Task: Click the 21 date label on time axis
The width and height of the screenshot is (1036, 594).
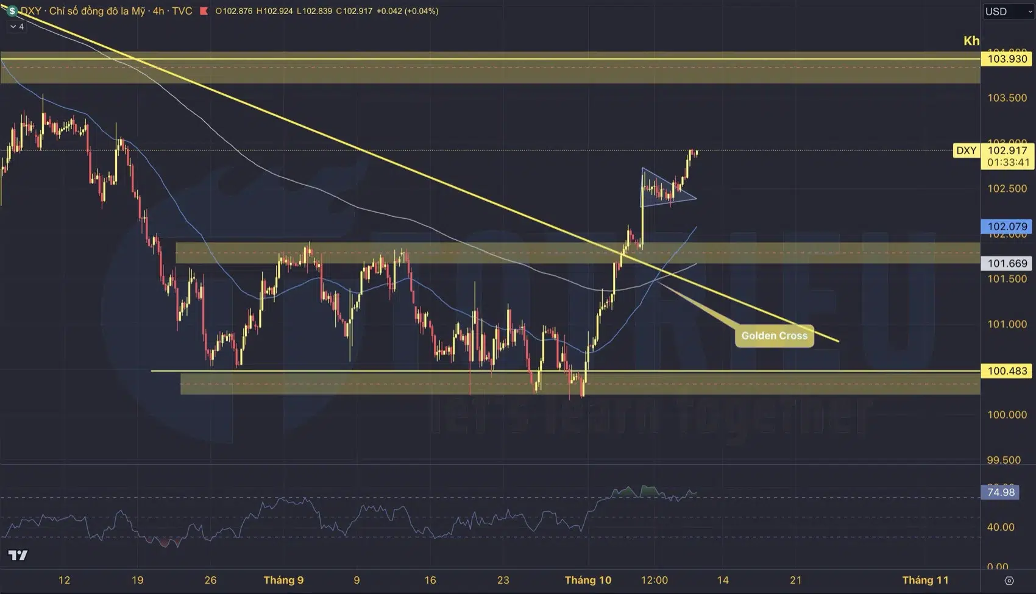Action: (x=795, y=580)
